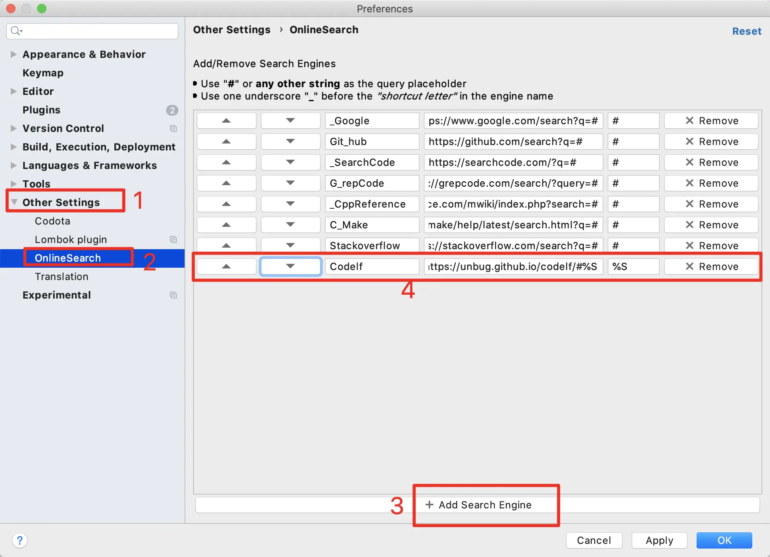770x557 pixels.
Task: Move Stackoverflow engine down
Action: [290, 246]
